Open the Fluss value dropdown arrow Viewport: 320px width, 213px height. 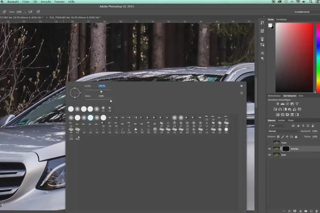[25, 12]
